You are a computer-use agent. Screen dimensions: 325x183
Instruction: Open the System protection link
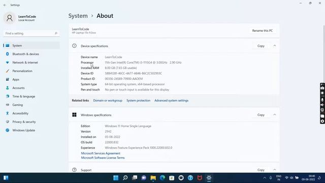[x=138, y=101]
